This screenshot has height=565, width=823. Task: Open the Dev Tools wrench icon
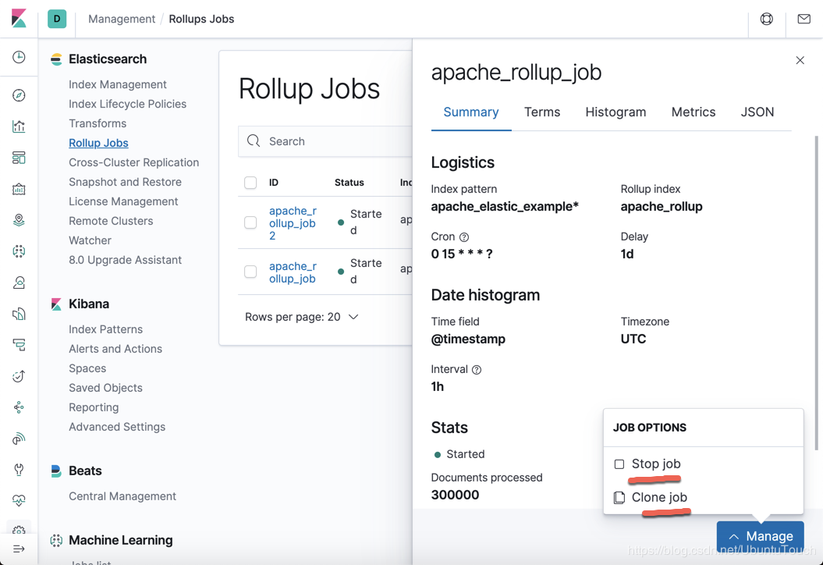[19, 470]
